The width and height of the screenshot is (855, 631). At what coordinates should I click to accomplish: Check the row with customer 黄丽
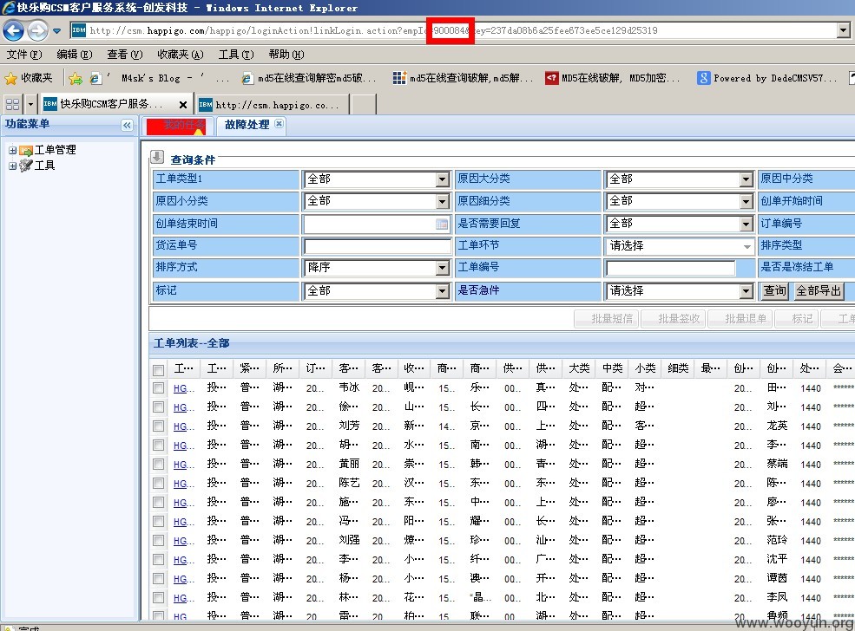click(158, 465)
